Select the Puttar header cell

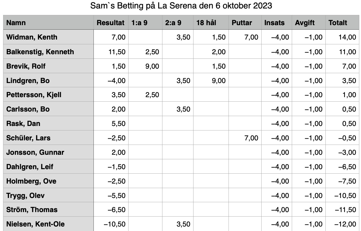click(245, 23)
